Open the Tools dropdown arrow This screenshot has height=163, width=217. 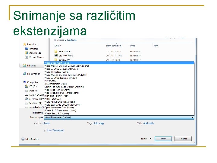click(x=150, y=139)
